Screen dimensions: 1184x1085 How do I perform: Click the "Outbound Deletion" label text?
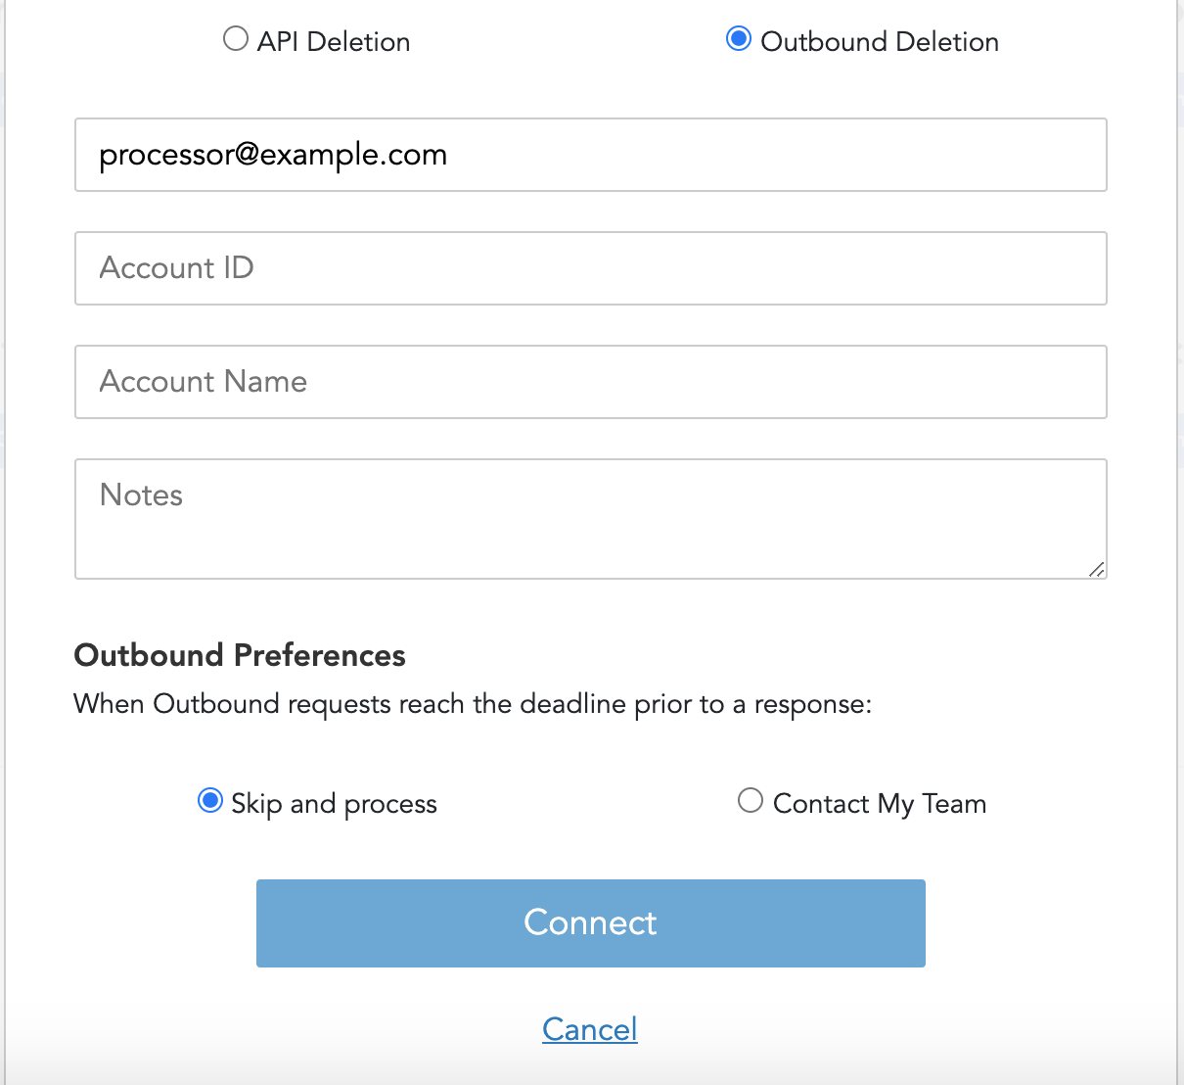point(880,42)
